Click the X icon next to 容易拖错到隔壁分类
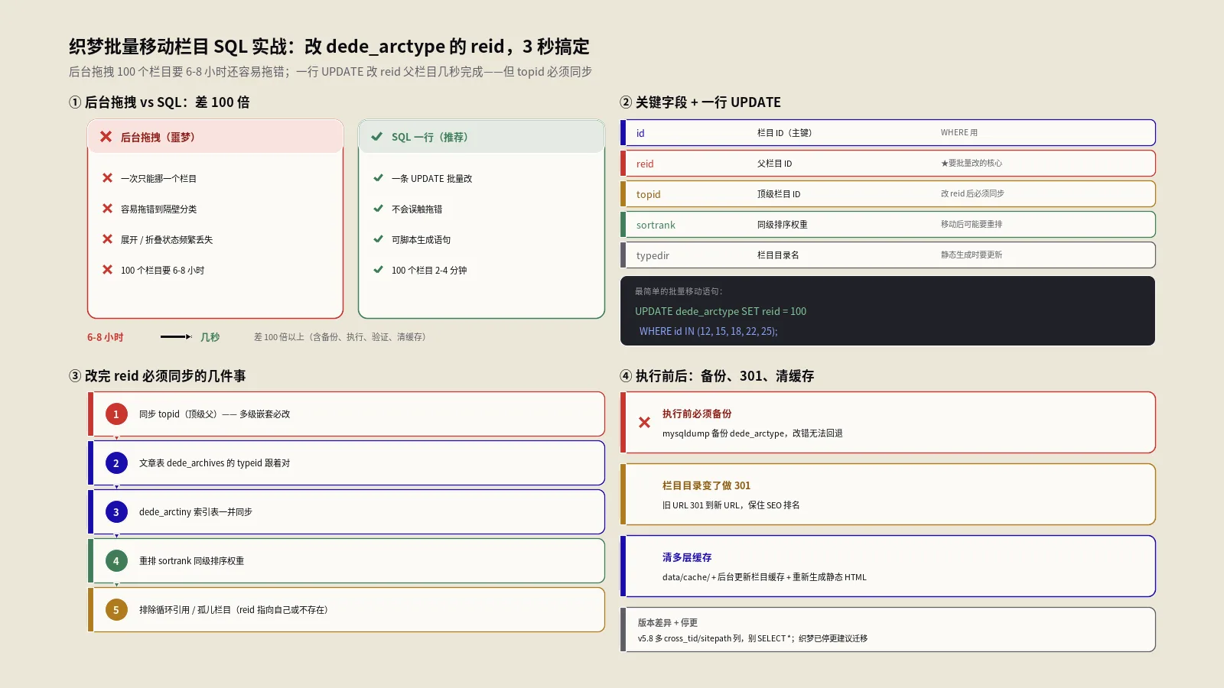 coord(107,209)
